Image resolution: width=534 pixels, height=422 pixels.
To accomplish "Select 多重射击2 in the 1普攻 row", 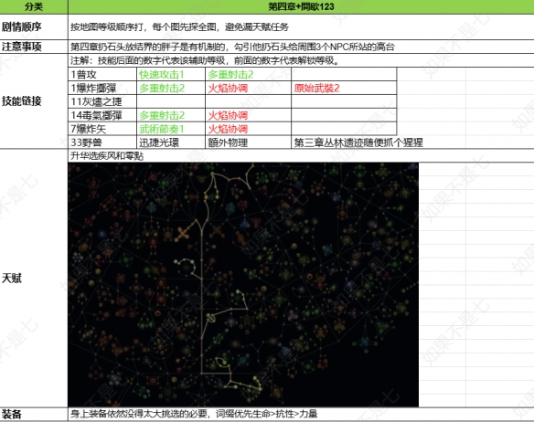I will pos(249,74).
